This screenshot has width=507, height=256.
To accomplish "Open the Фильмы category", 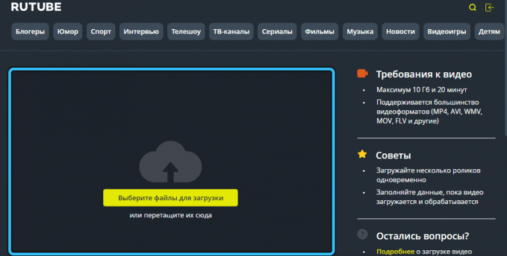I will (319, 31).
